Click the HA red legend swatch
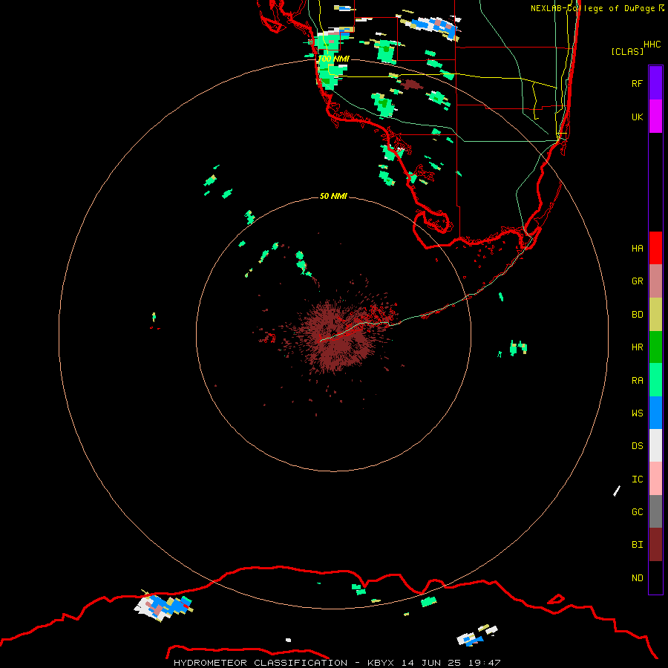Viewport: 668px width, 668px height. [x=655, y=248]
